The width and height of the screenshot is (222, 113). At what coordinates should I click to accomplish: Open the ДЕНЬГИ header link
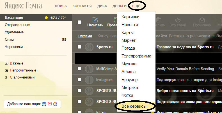(120, 6)
